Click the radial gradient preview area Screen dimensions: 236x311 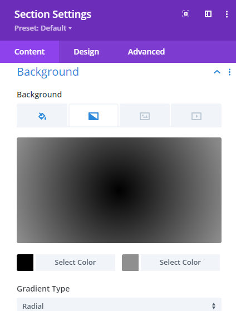pyautogui.click(x=119, y=190)
